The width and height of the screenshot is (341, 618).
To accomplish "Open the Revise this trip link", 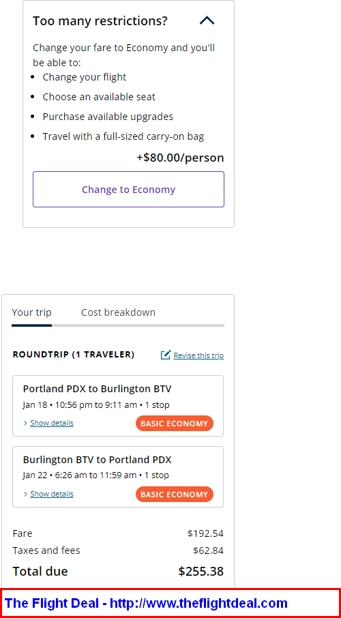I will pos(198,355).
